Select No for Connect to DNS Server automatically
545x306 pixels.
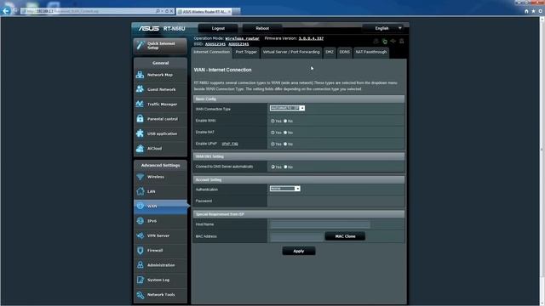[x=285, y=167]
